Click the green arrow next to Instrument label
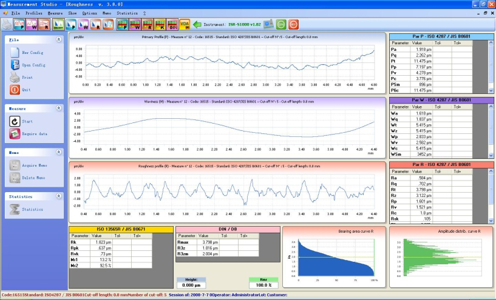Viewport: 496px width, 300px height. pyautogui.click(x=197, y=24)
